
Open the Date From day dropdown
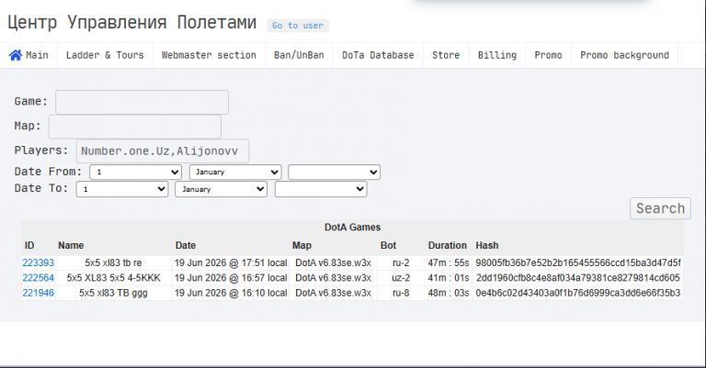click(x=135, y=173)
